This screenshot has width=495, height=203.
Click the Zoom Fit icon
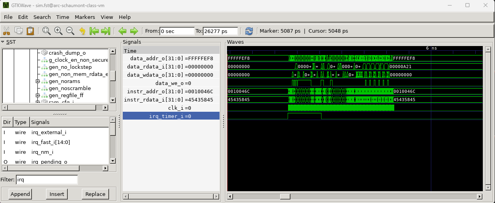[x=46, y=31]
